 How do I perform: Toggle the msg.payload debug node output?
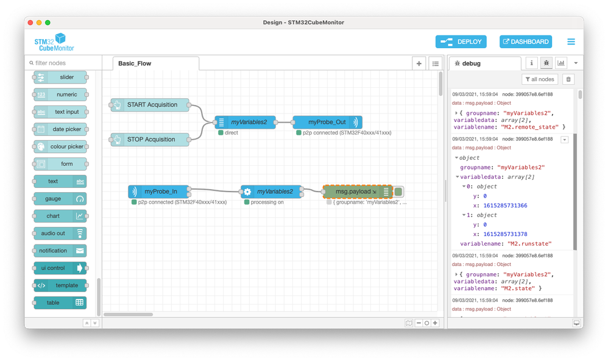(x=398, y=191)
